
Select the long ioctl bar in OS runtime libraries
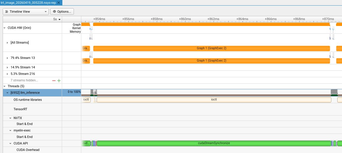tap(214, 100)
